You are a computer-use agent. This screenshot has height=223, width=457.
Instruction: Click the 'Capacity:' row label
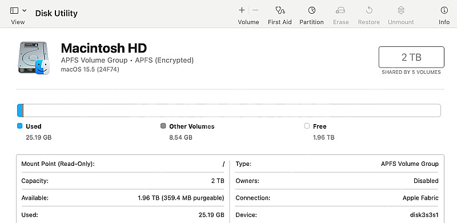tap(35, 181)
